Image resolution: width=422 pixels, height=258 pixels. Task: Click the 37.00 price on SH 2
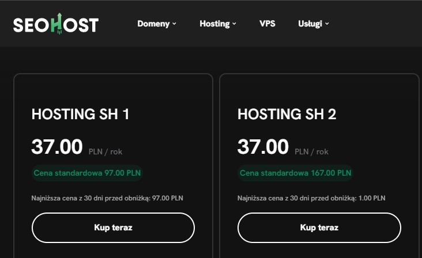263,147
